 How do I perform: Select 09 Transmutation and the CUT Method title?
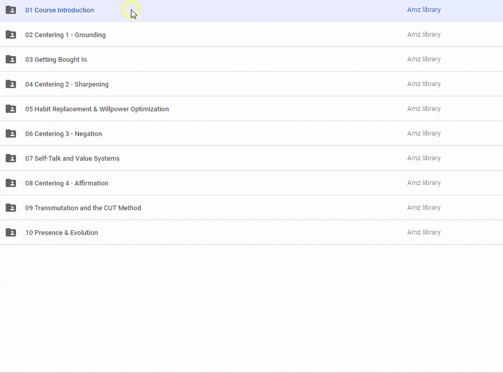83,208
